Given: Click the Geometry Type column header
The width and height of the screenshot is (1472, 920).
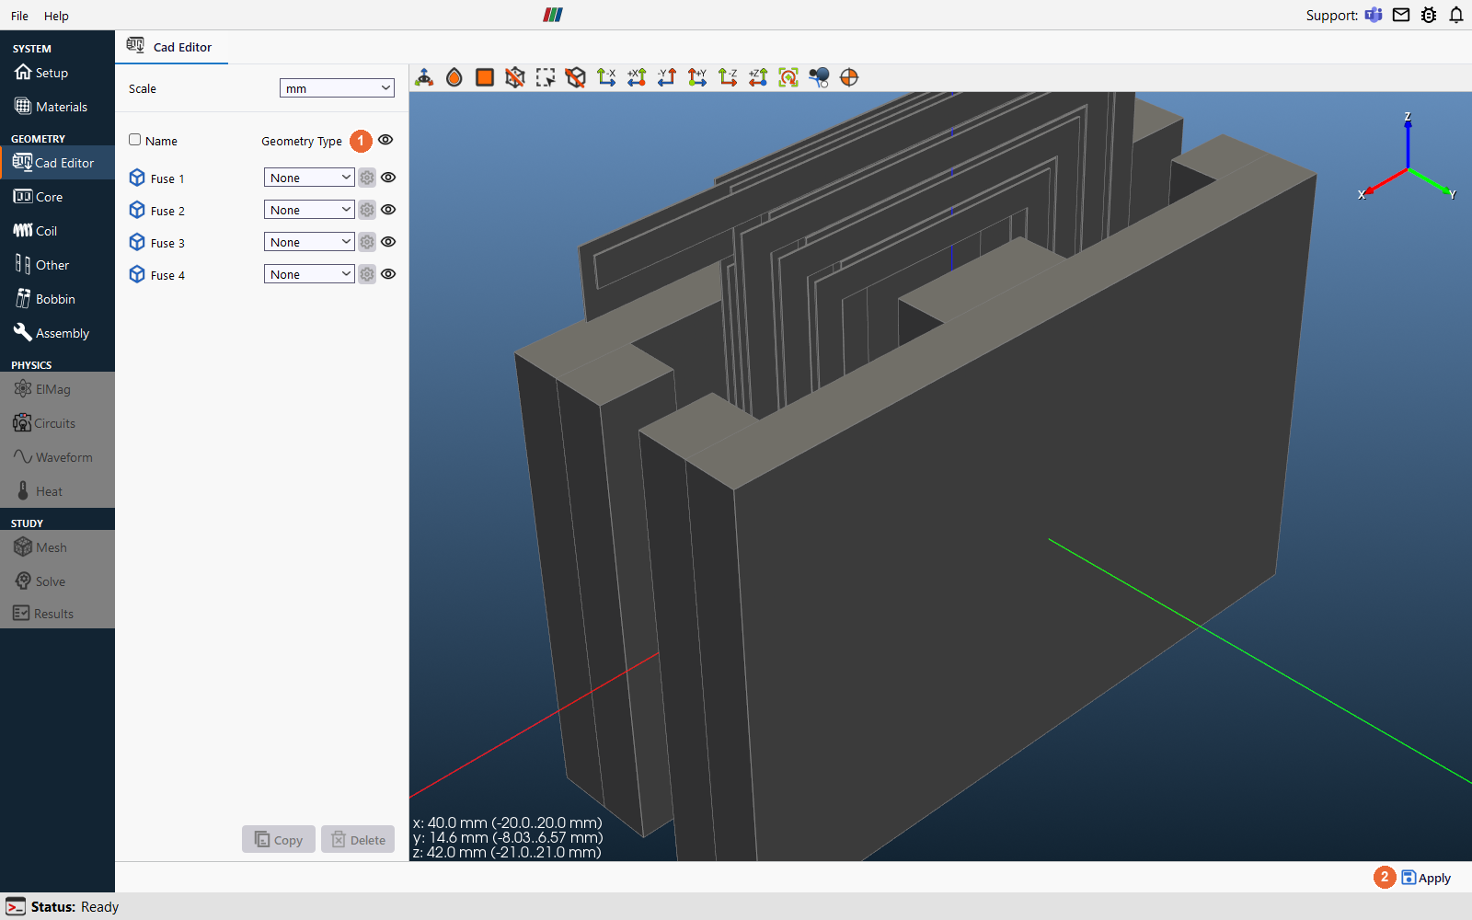Looking at the screenshot, I should [302, 141].
